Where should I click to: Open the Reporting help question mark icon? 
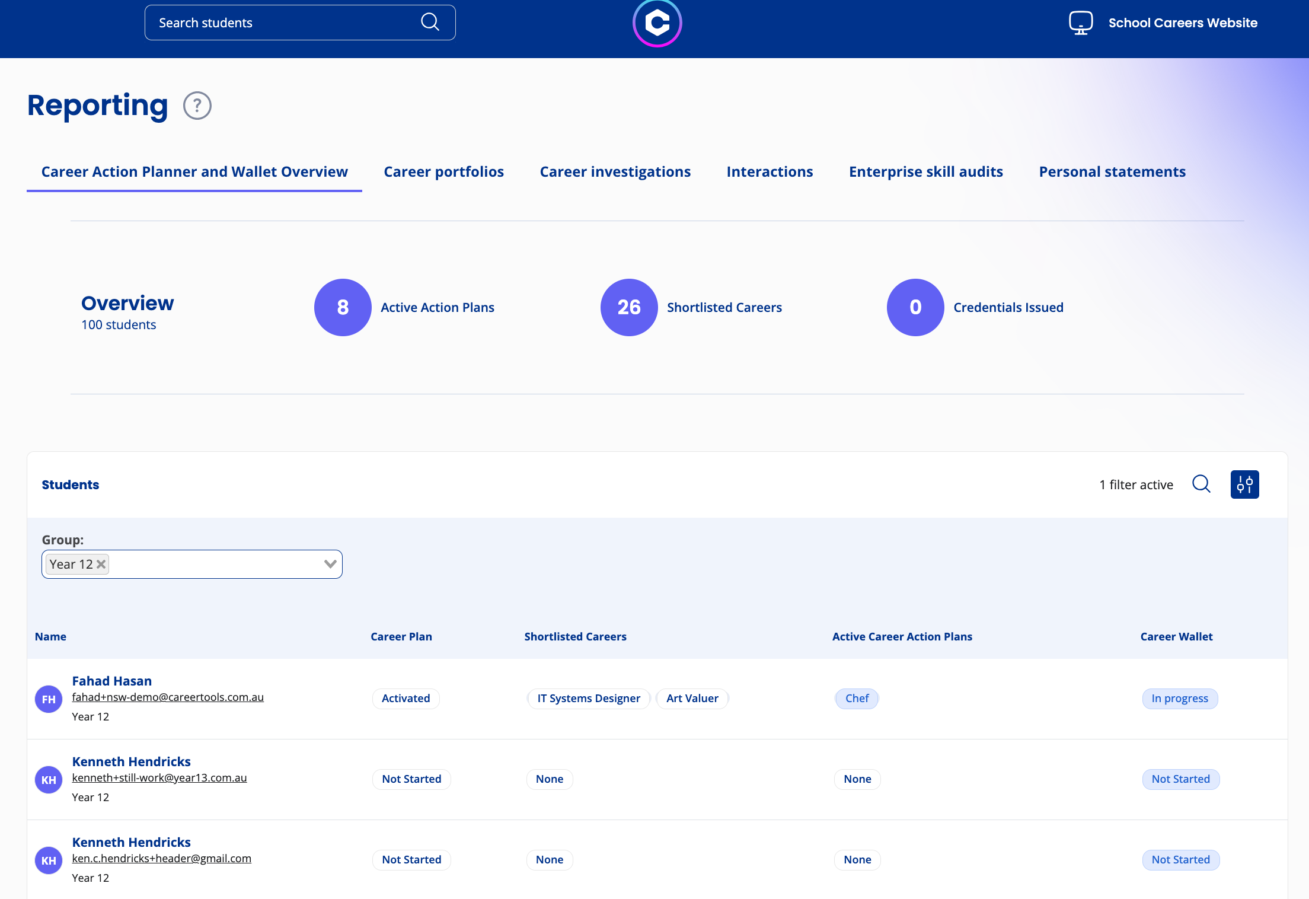coord(197,106)
